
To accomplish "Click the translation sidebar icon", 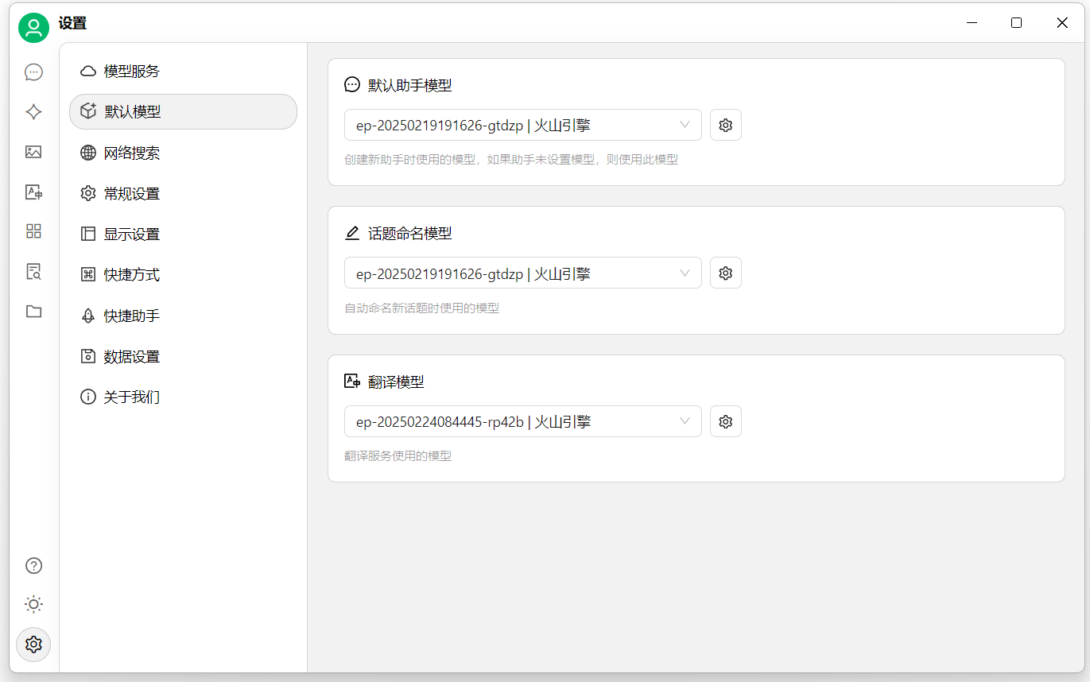I will click(x=33, y=192).
